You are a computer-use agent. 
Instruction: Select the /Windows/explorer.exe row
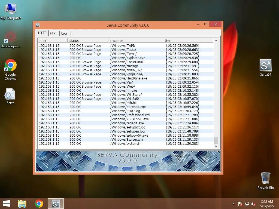click(126, 58)
